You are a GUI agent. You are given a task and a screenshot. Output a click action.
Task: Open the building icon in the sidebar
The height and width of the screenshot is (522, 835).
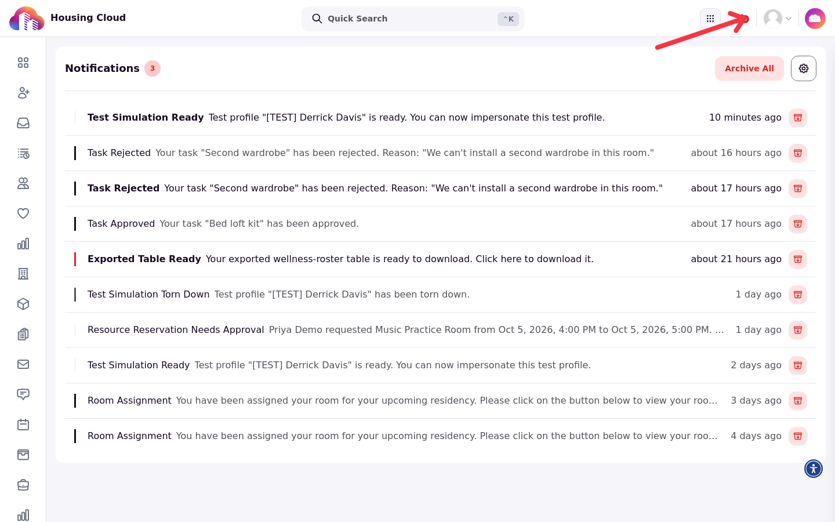coord(23,274)
